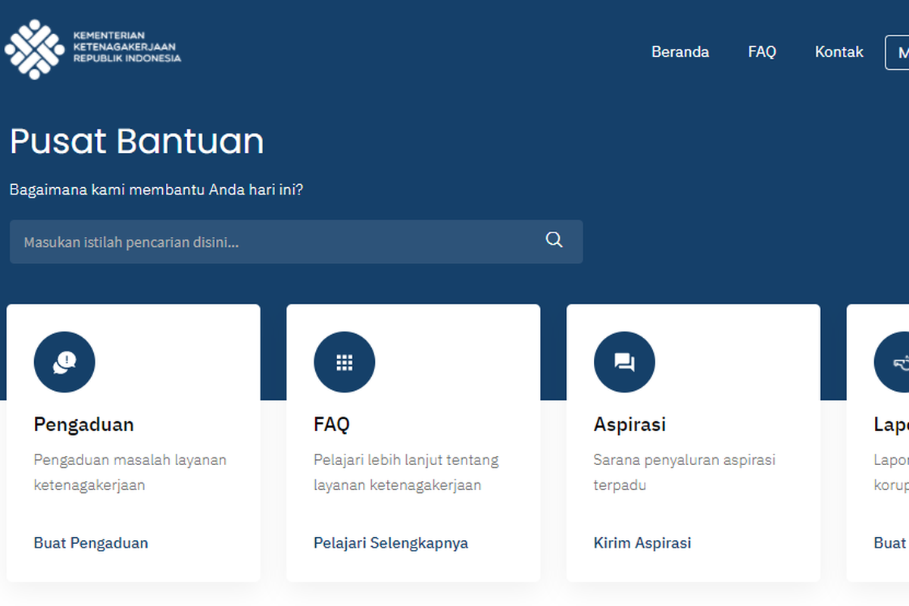Click the Pengaduan card title
909x606 pixels.
[x=83, y=424]
